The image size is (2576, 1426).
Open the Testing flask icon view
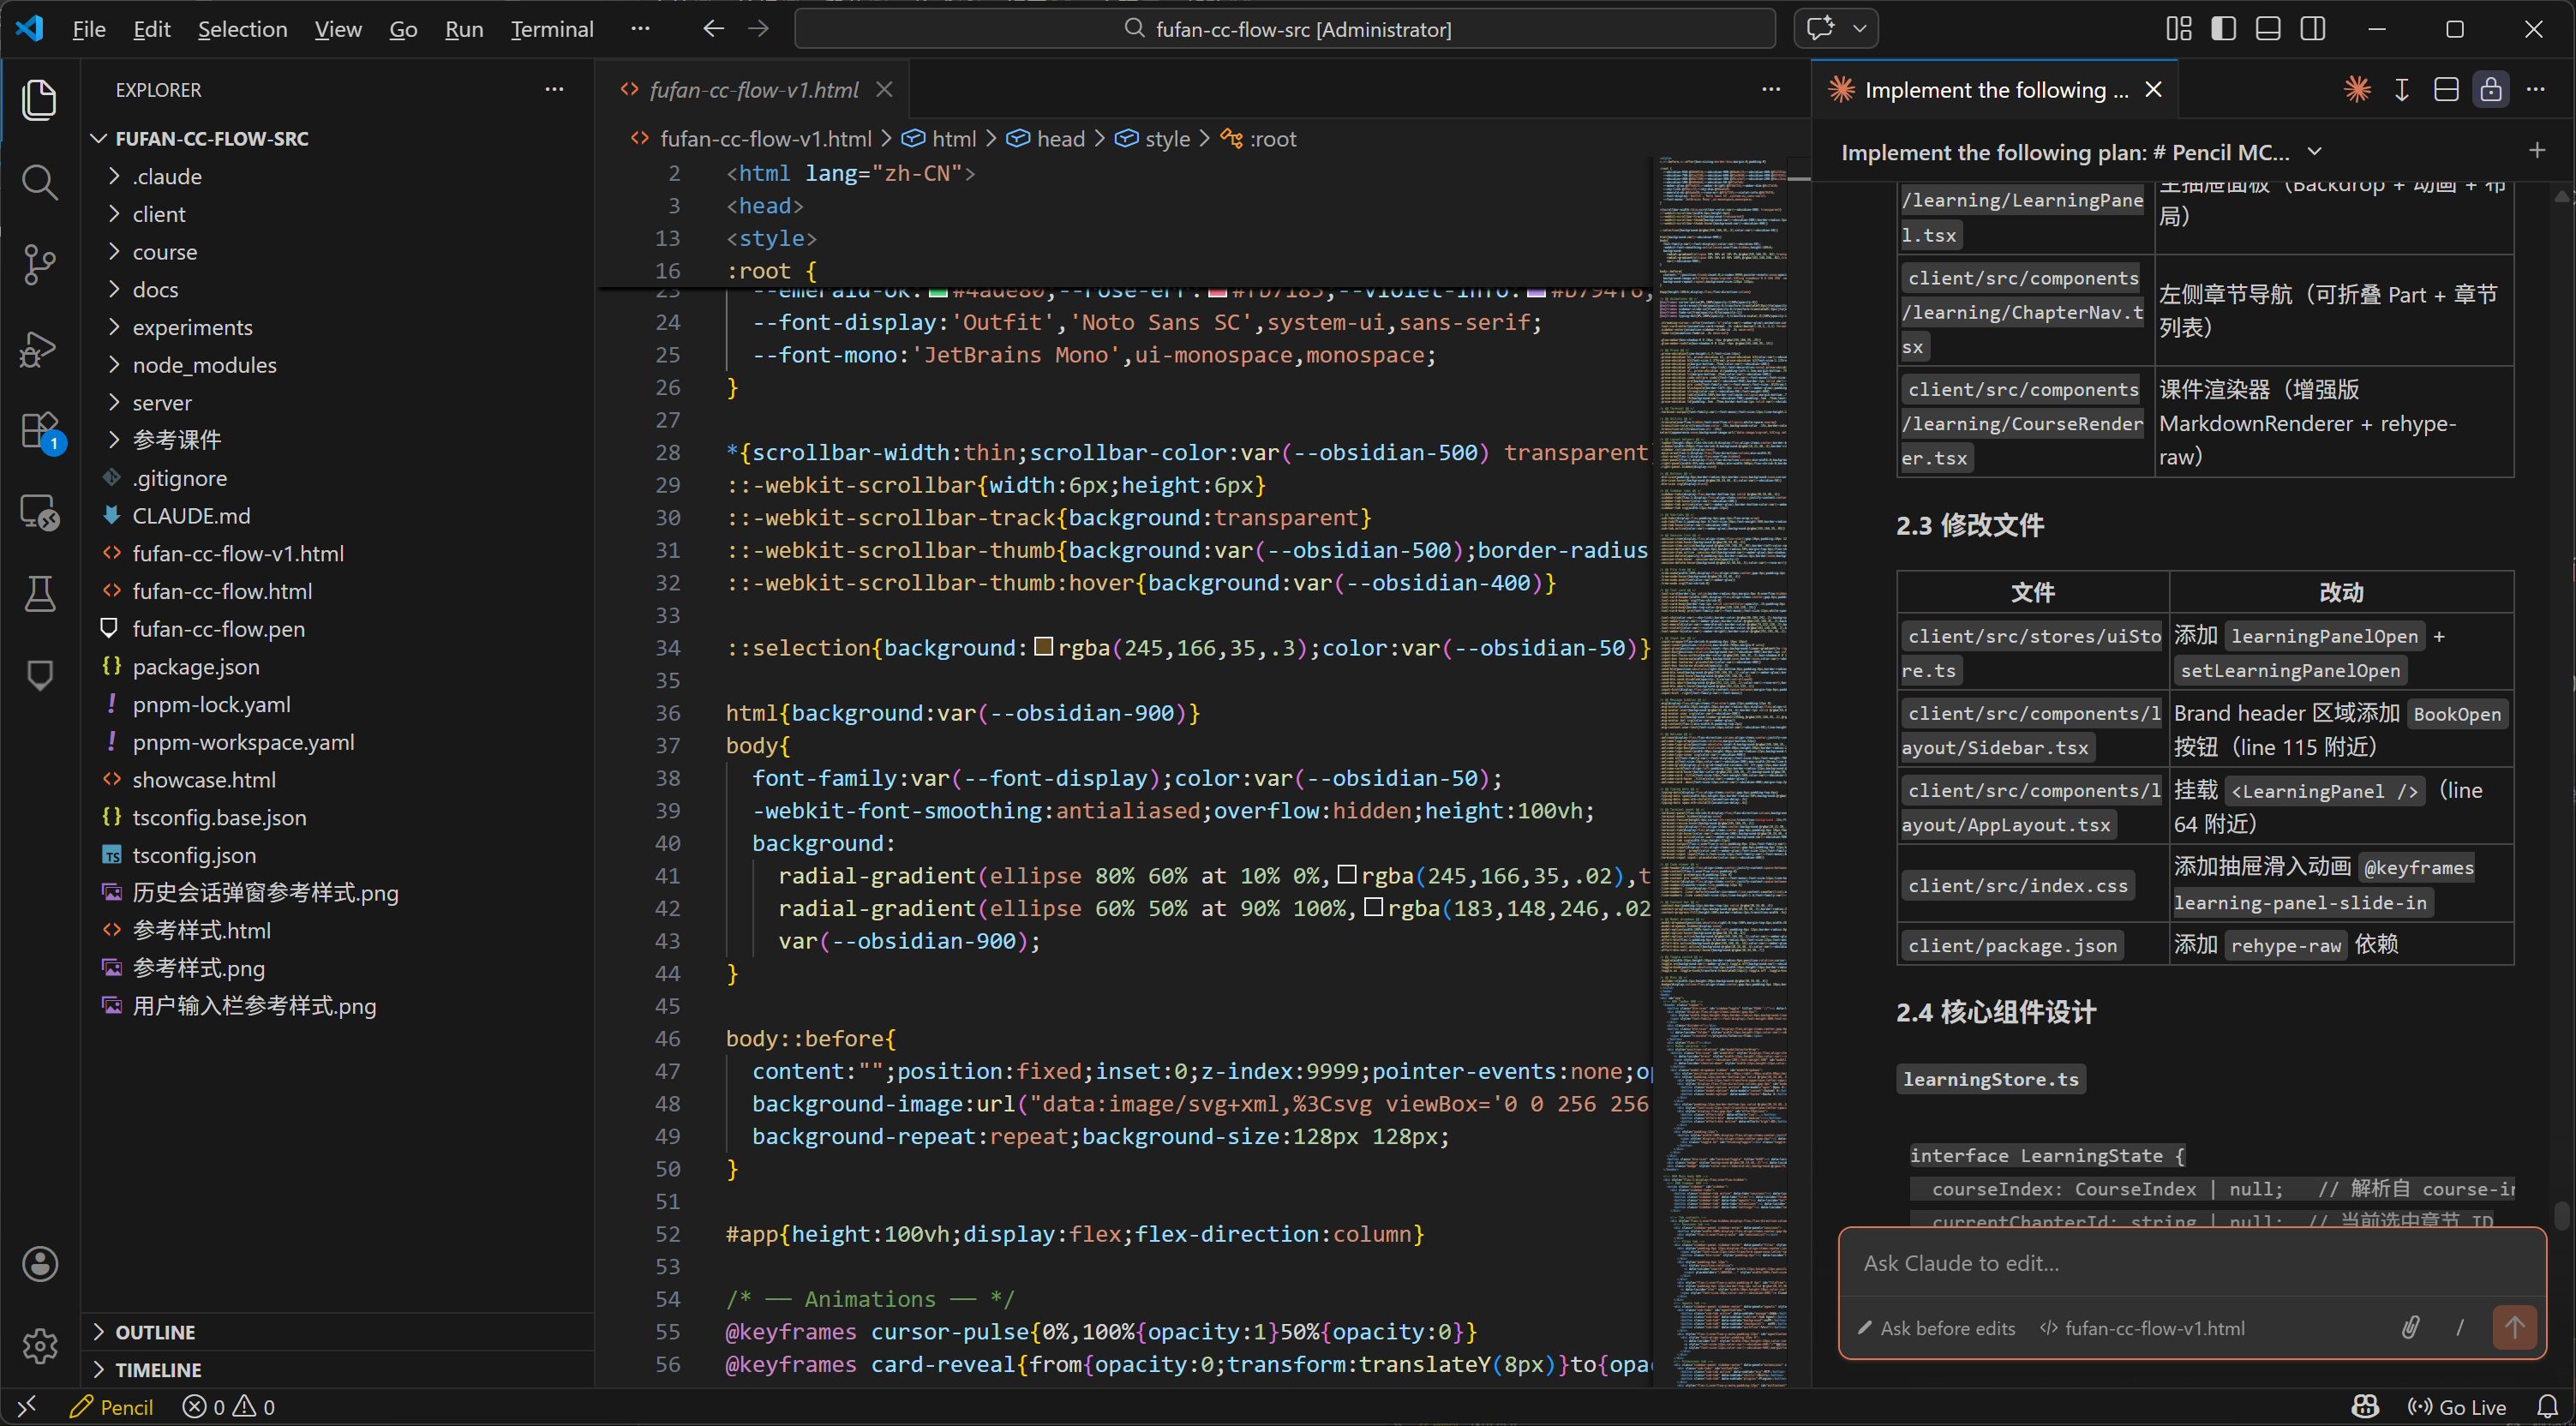(x=39, y=594)
